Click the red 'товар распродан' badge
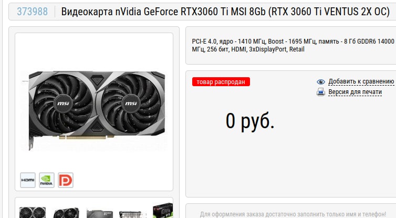396x218 pixels. (221, 82)
